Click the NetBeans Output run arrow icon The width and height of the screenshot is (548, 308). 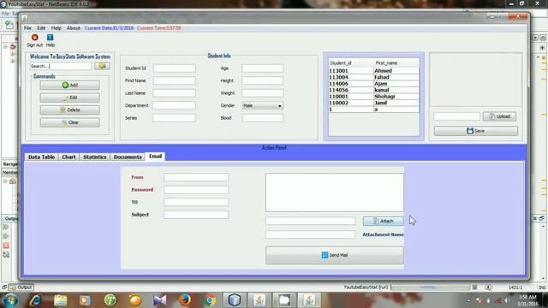tap(6, 227)
